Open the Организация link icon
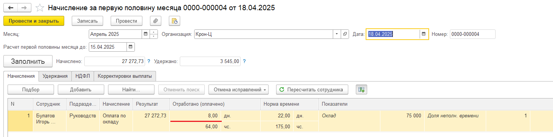 point(345,34)
